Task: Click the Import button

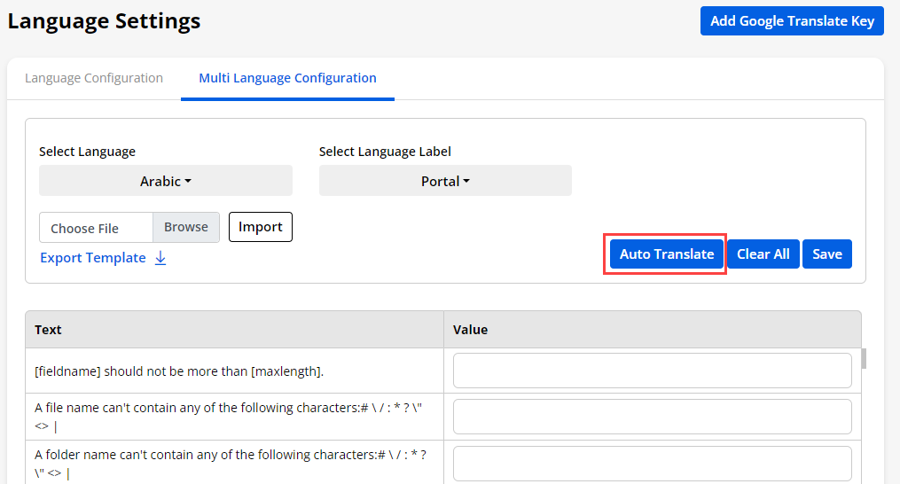Action: [260, 227]
